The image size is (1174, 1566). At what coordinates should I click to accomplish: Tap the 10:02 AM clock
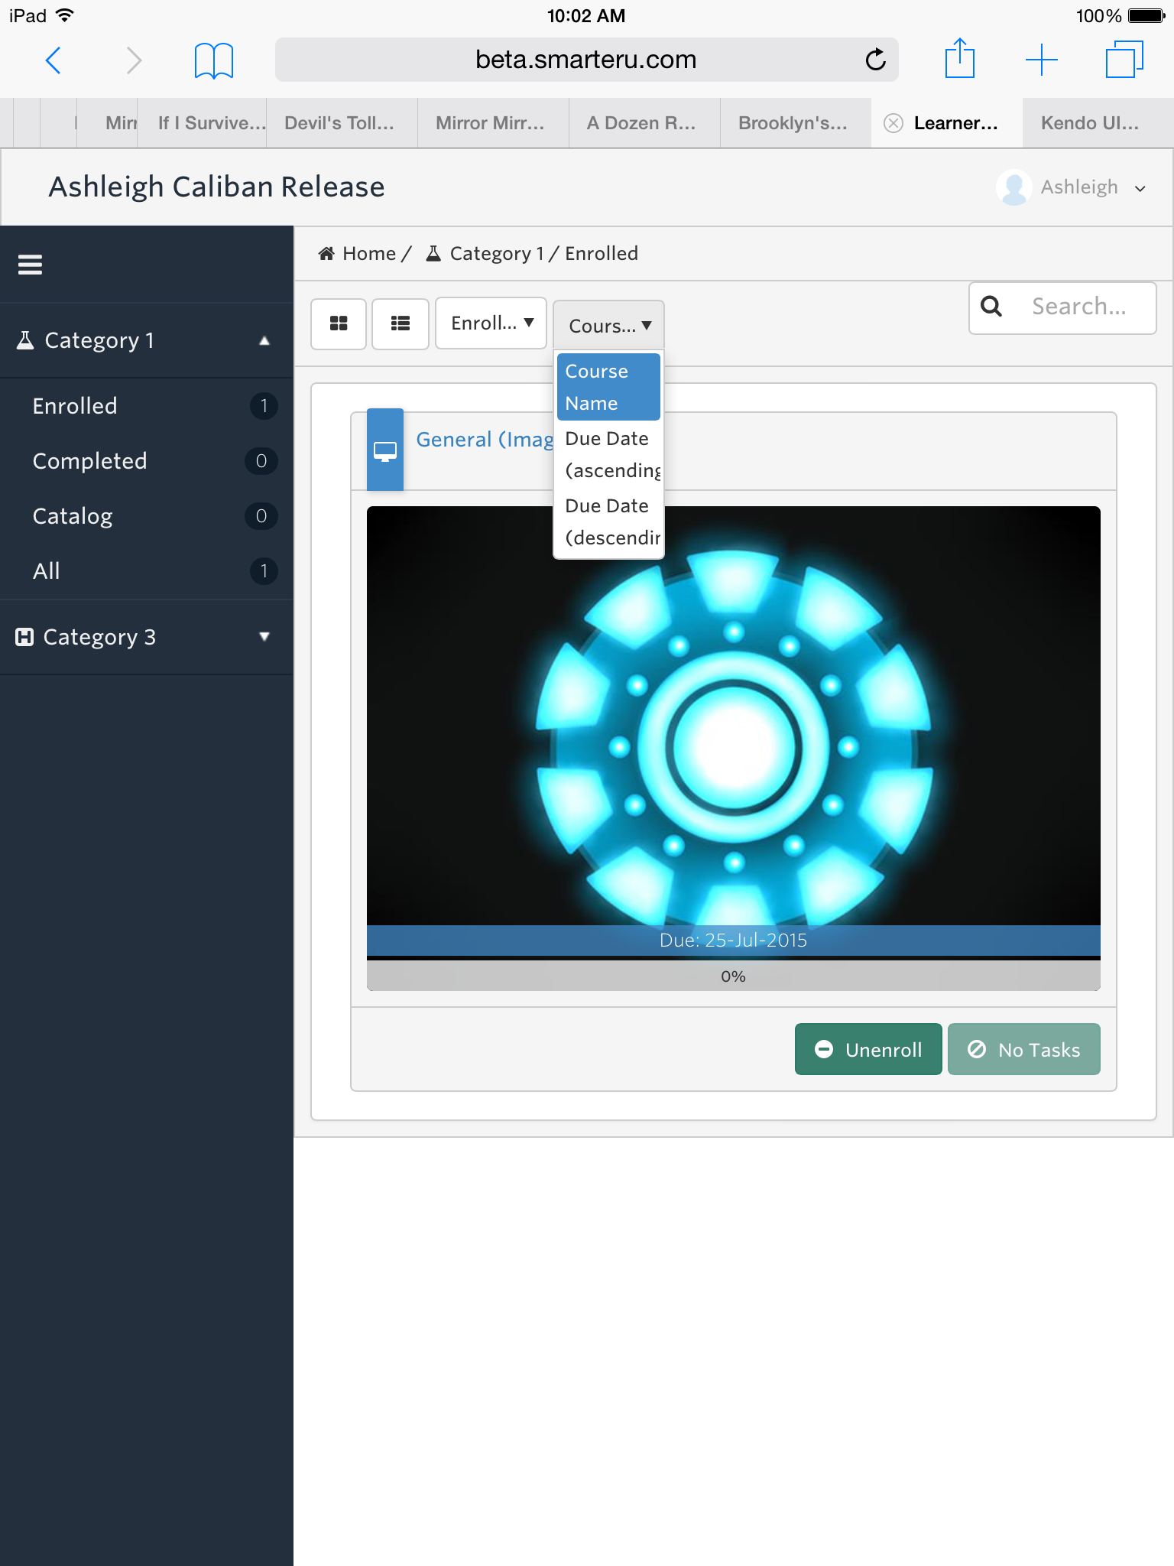pos(586,16)
